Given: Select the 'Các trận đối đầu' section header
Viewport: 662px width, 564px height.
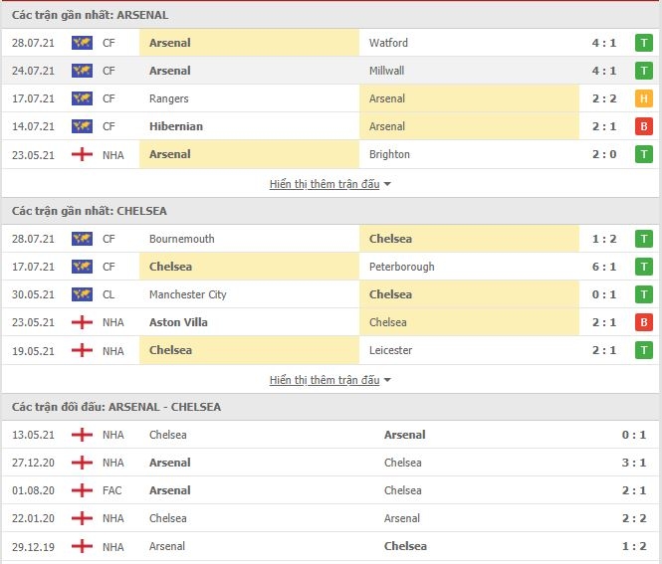Looking at the screenshot, I should pyautogui.click(x=116, y=407).
